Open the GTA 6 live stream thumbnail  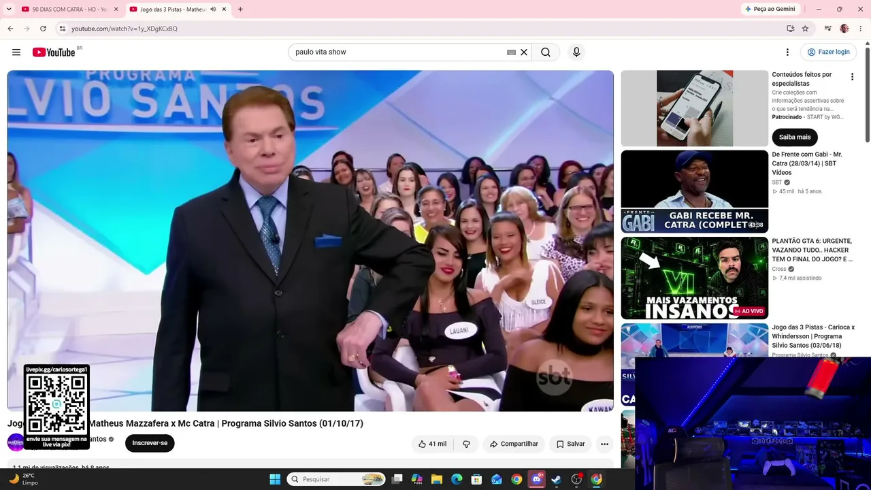pos(695,278)
